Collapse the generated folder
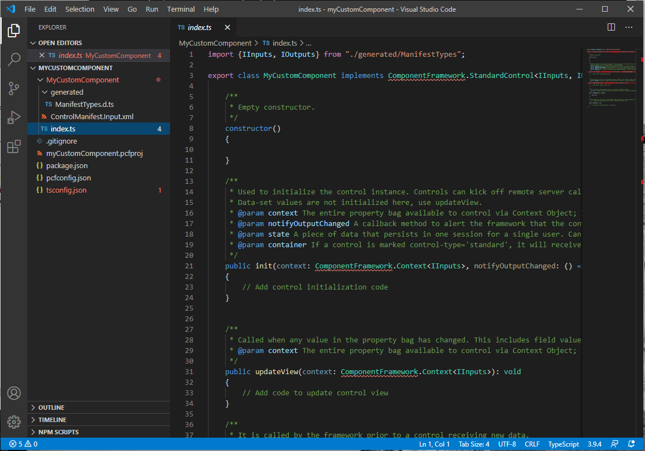The width and height of the screenshot is (645, 451). click(66, 92)
